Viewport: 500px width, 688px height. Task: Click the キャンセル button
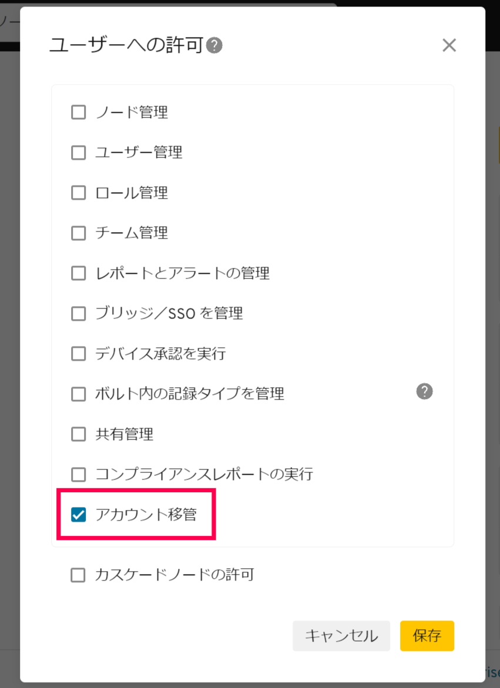click(341, 636)
